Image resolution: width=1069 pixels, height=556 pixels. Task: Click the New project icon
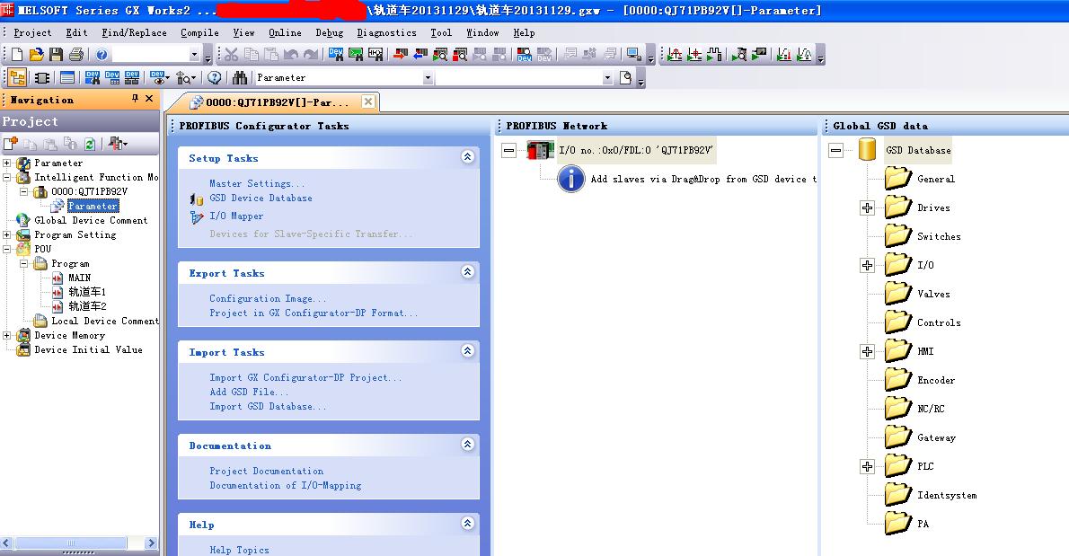tap(17, 55)
